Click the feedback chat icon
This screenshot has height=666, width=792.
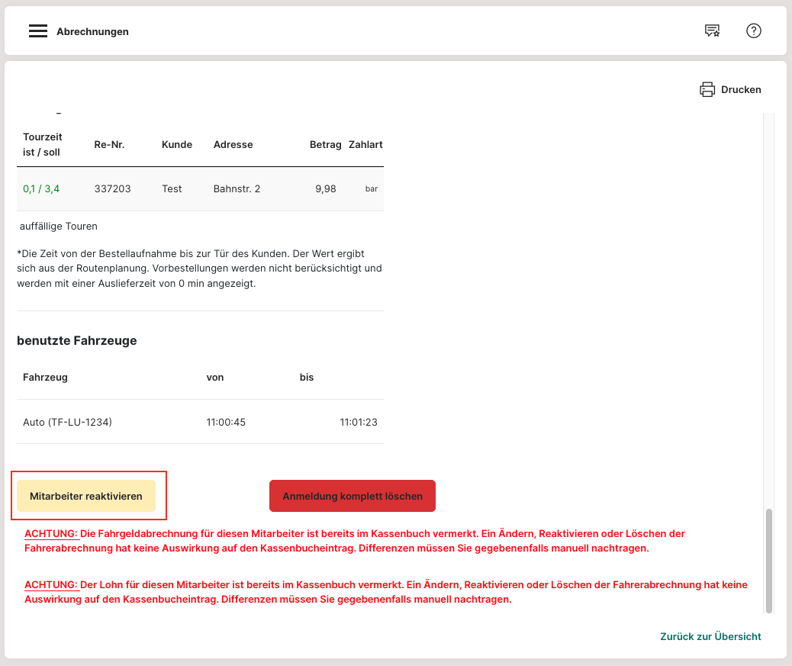pos(712,31)
